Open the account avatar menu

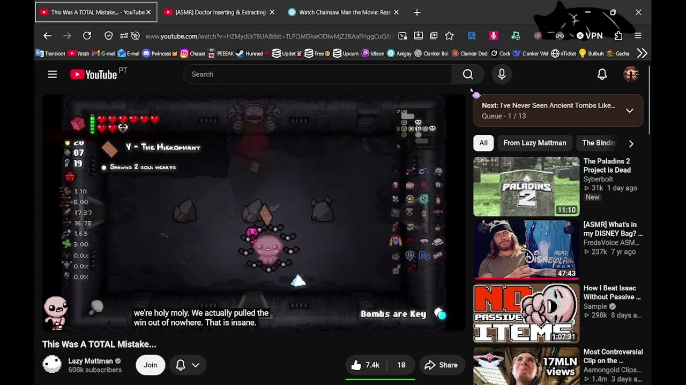coord(631,74)
